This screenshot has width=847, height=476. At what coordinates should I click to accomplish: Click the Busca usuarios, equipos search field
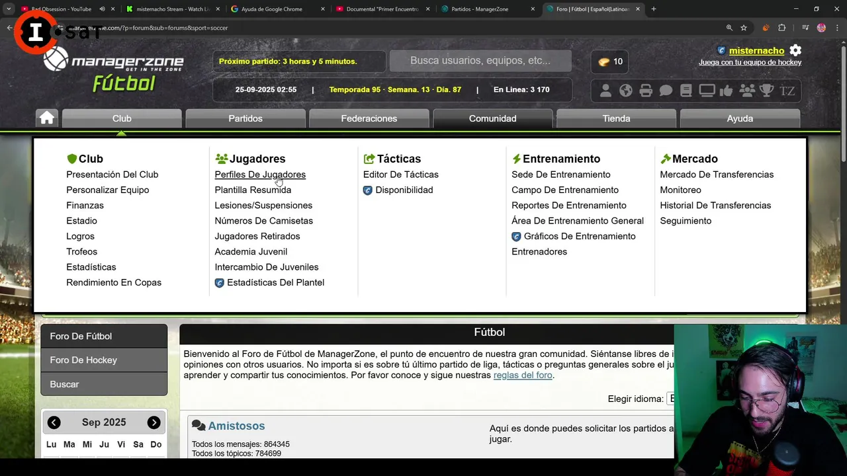point(480,61)
